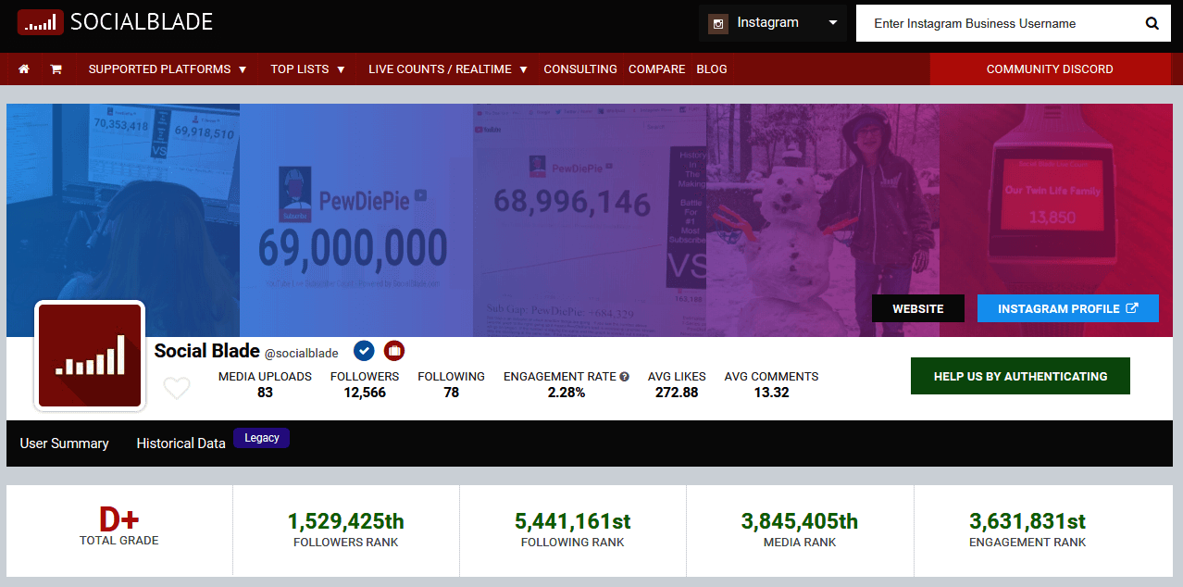Click the blue verified checkmark badge

tap(364, 351)
